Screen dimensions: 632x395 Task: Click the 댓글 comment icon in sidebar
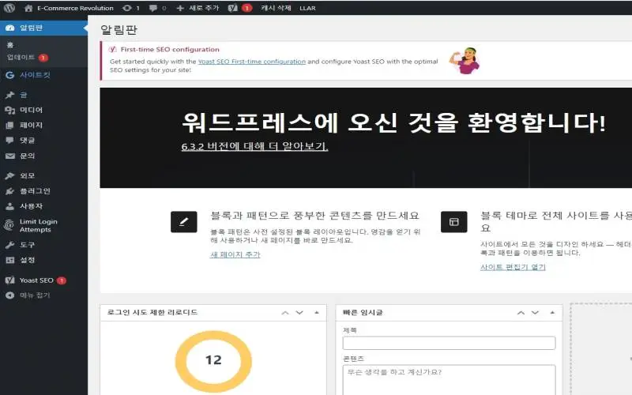[10, 141]
